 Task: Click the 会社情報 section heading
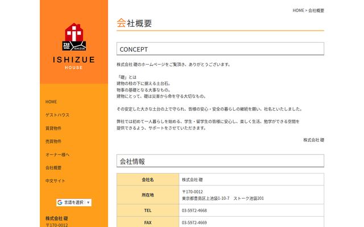(220, 161)
